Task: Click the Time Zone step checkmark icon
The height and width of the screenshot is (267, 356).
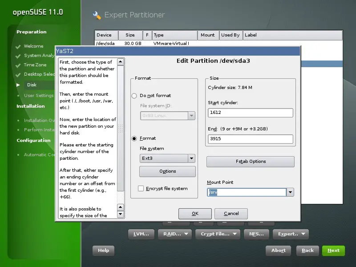Action: 18,65
